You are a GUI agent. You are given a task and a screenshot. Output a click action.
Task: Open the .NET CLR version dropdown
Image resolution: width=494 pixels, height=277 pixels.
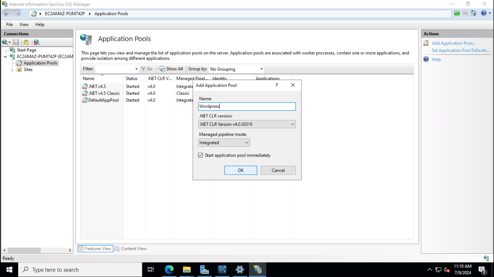[292, 124]
